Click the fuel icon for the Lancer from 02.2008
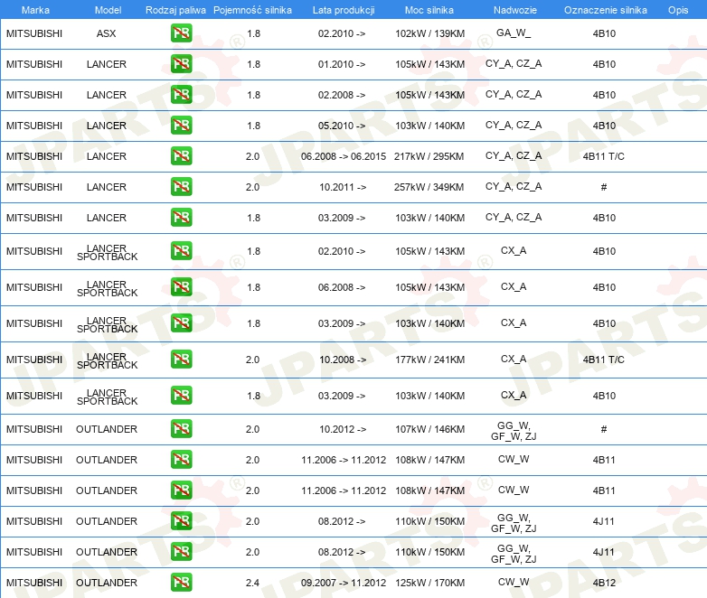The height and width of the screenshot is (598, 707). tap(181, 95)
